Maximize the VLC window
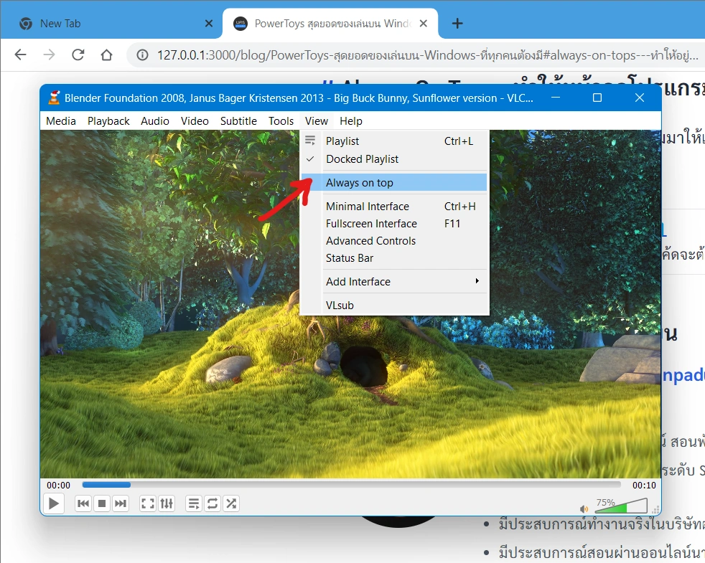 click(x=597, y=98)
